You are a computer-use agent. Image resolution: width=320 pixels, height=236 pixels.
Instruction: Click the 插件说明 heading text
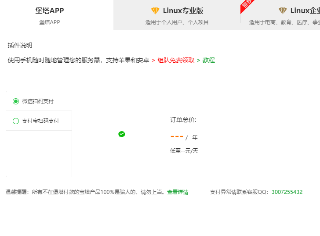pos(20,45)
